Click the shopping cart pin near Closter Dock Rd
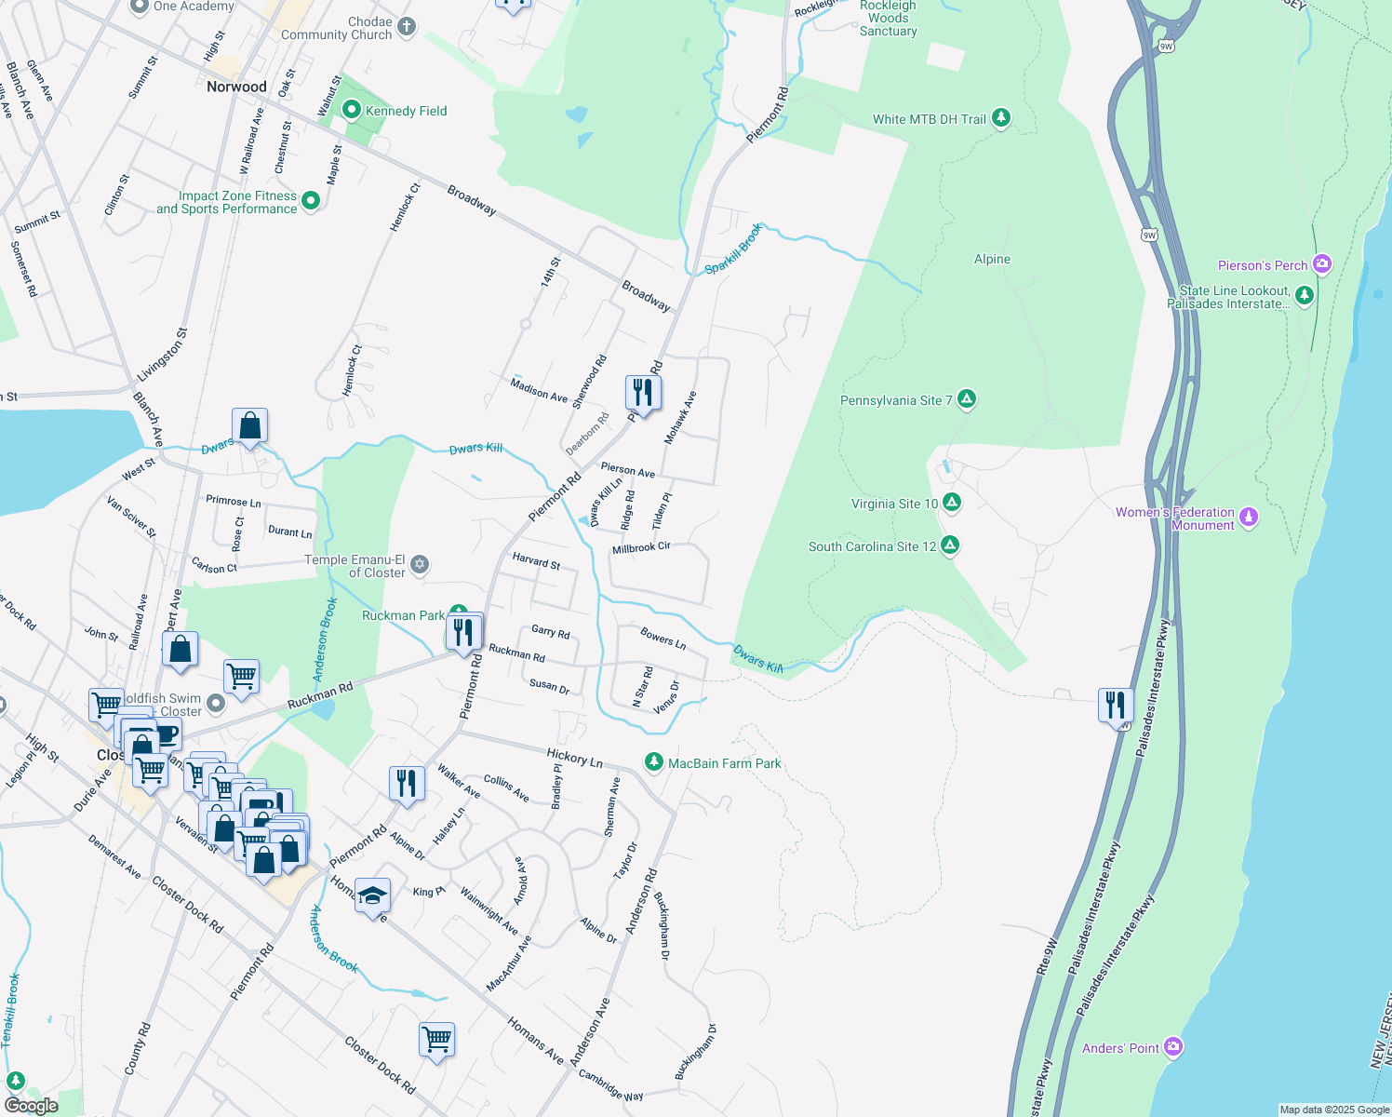Viewport: 1392px width, 1117px height. pyautogui.click(x=436, y=1040)
